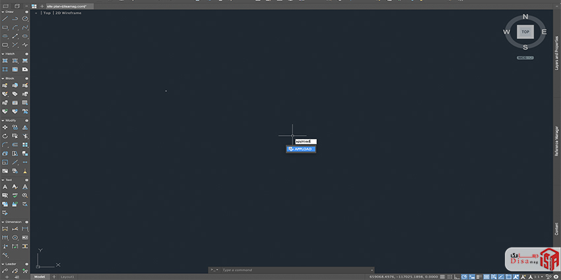Open the Layers and Properties side panel
Viewport: 561px width, 280px height.
556,54
